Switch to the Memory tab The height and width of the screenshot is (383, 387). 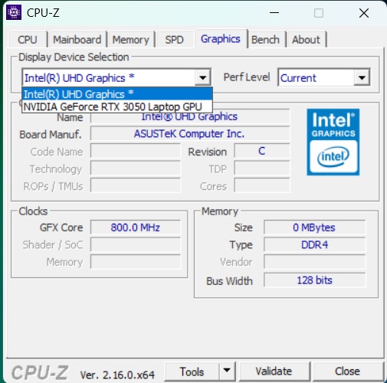tap(131, 40)
